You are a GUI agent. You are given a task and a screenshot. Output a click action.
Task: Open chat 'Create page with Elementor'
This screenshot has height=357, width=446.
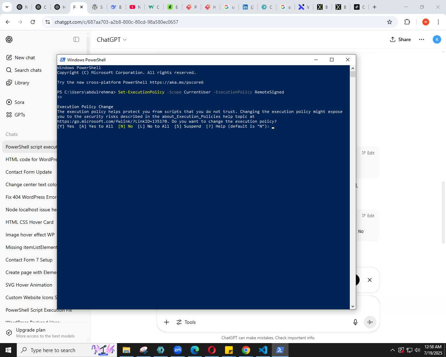31,272
